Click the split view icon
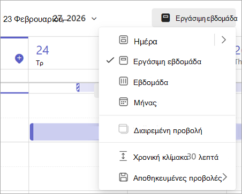This screenshot has height=194, width=242. point(123,129)
